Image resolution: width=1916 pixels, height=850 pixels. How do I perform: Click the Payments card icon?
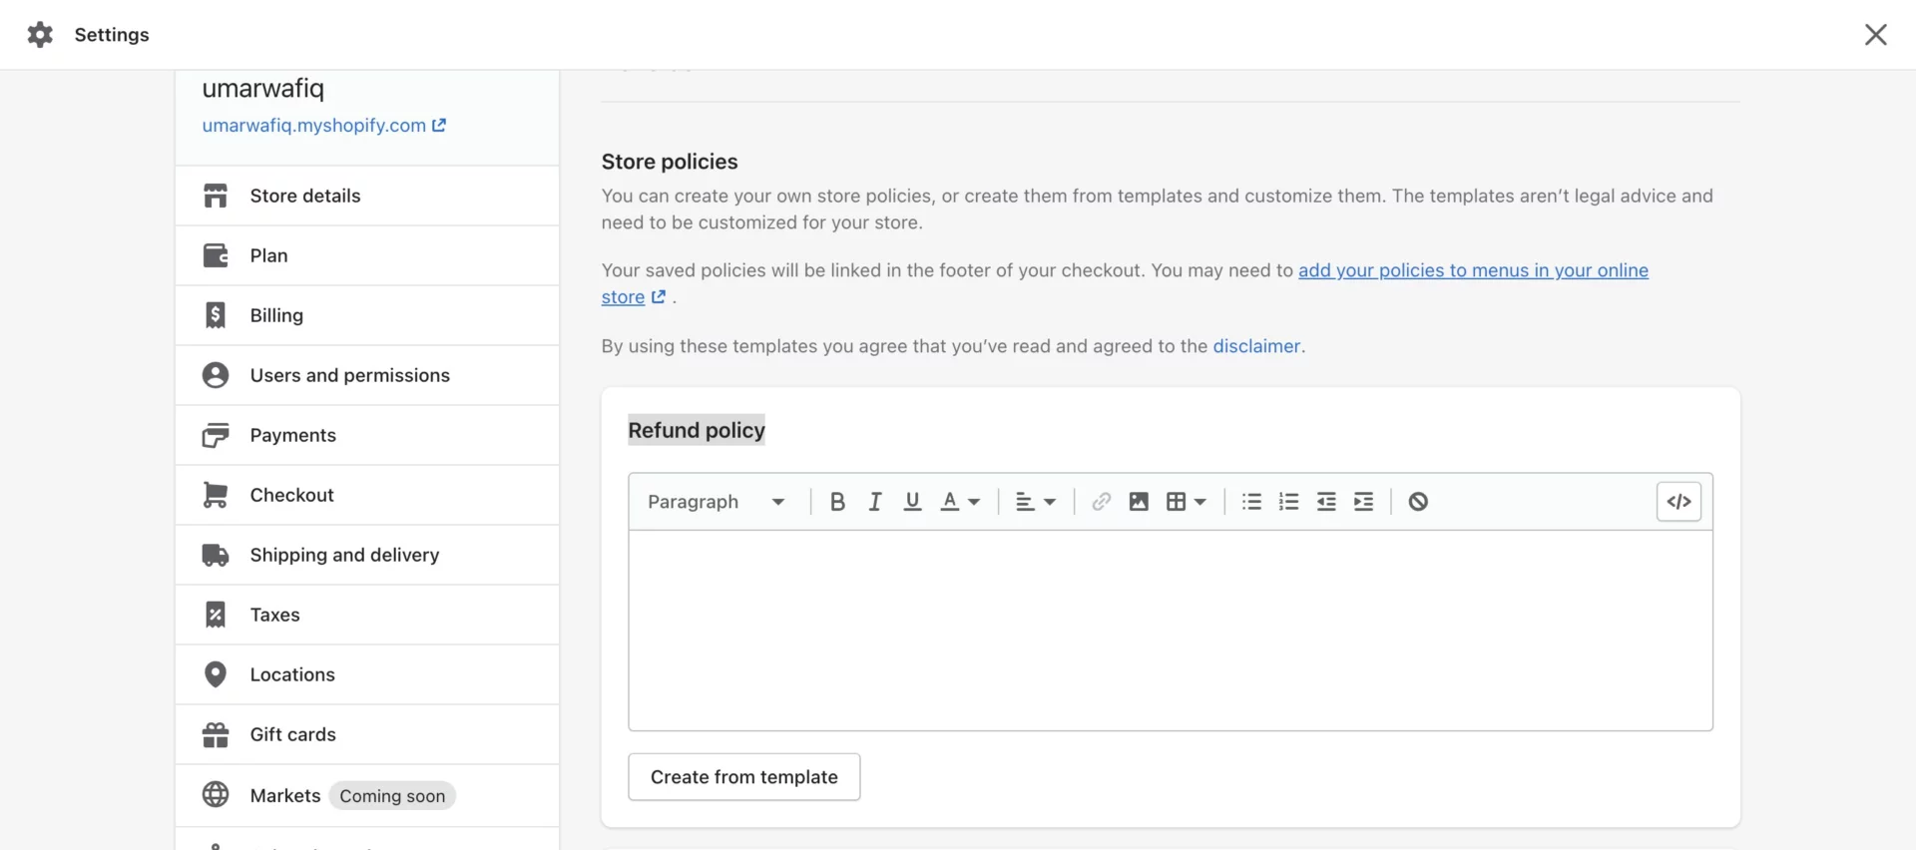coord(216,435)
